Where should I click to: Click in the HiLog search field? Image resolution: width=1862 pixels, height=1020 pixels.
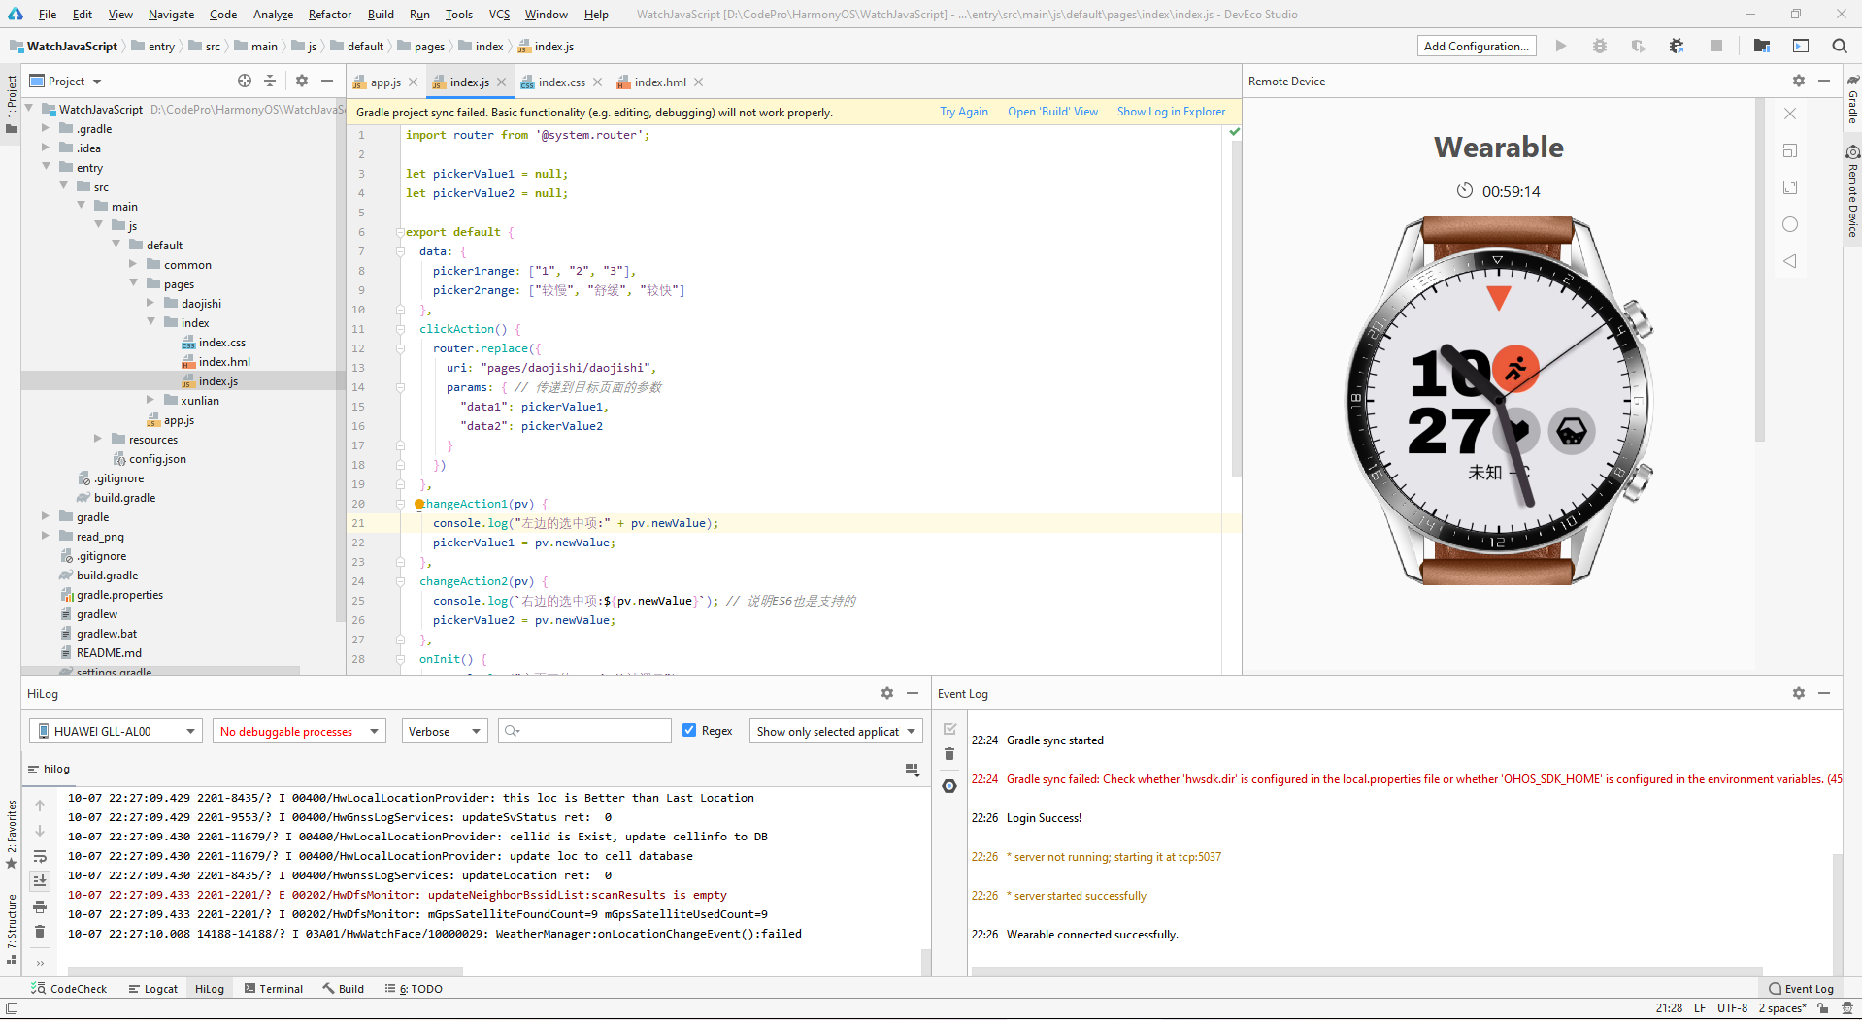584,731
